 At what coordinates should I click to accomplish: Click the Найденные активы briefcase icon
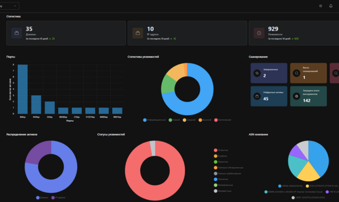(257, 96)
